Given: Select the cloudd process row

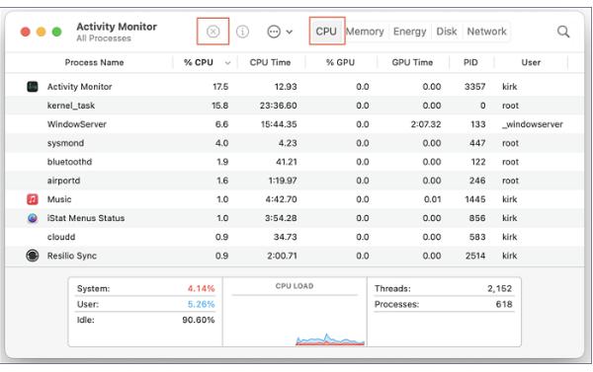Looking at the screenshot, I should 295,237.
